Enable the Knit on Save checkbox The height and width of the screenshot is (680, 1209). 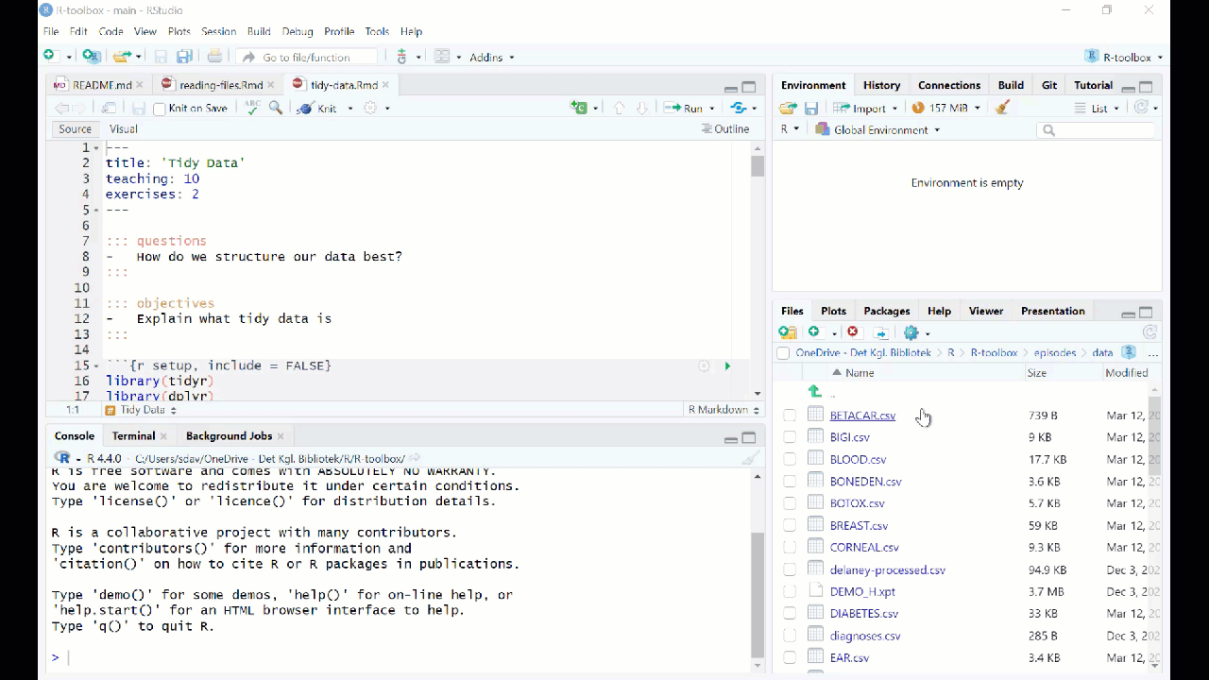coord(160,109)
